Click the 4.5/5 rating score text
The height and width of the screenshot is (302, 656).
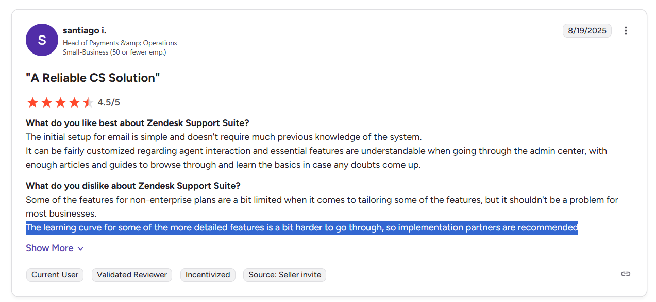[109, 102]
